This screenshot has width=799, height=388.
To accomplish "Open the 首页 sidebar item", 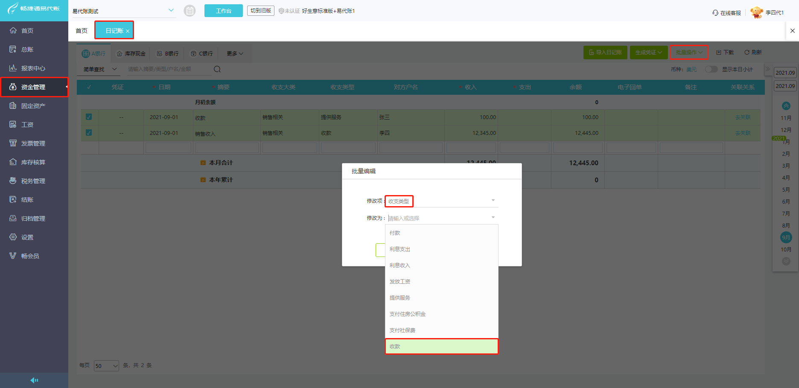I will pos(34,31).
